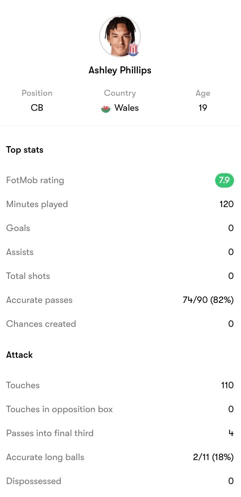Click the age value 19
The width and height of the screenshot is (241, 497).
click(203, 108)
